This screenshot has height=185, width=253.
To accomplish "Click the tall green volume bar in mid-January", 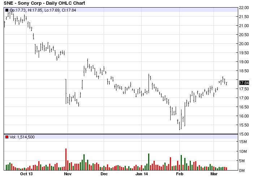I will click(149, 162).
